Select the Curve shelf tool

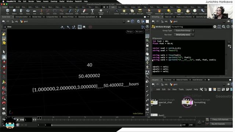click(x=61, y=11)
